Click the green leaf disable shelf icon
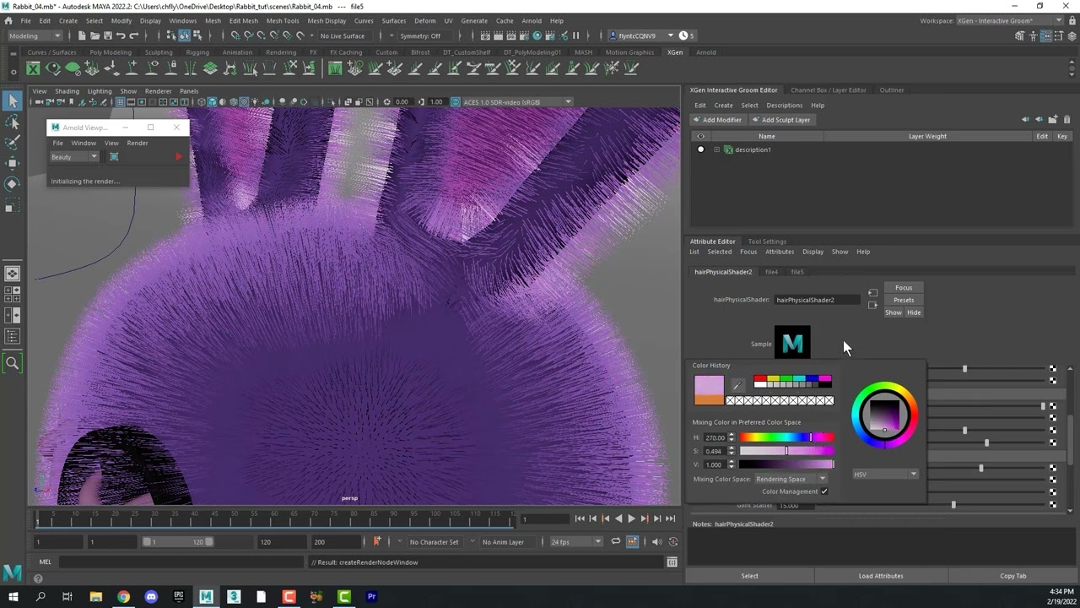 [73, 68]
